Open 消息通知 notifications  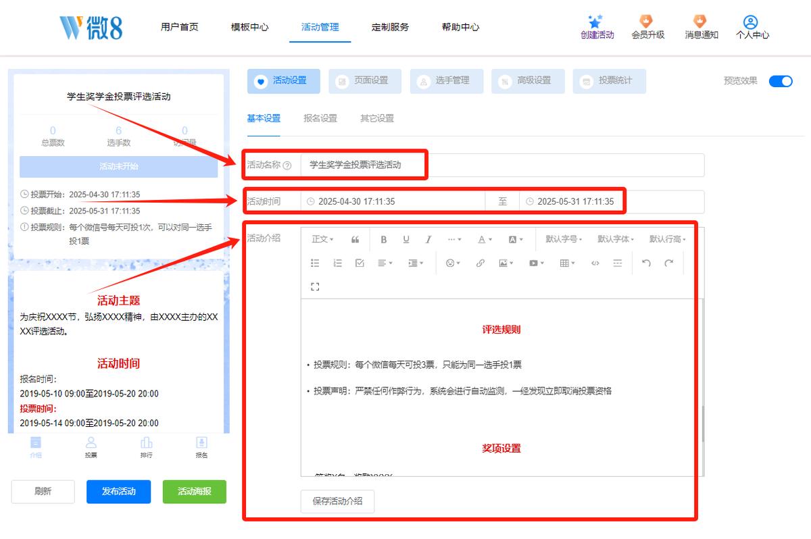point(701,28)
